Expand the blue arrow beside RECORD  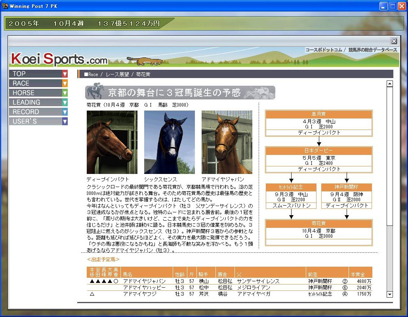coord(65,112)
